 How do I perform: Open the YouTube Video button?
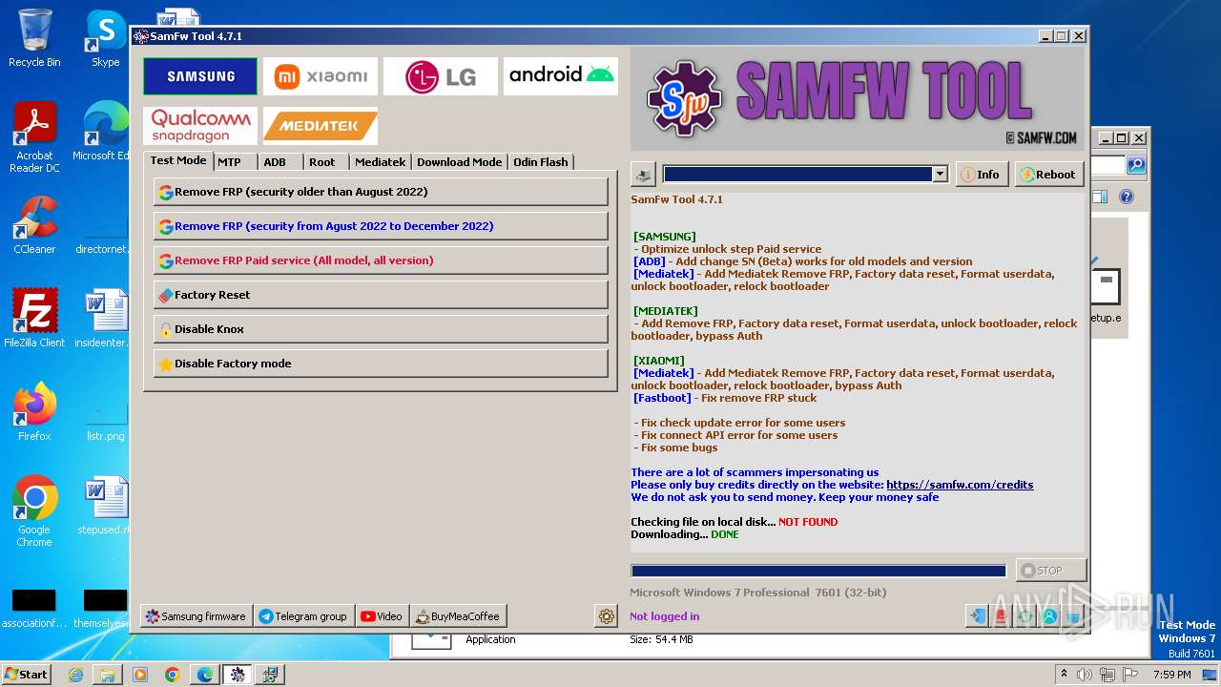pos(382,616)
